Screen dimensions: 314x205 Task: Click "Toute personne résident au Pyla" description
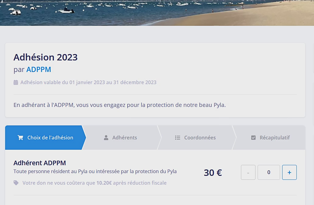point(95,172)
